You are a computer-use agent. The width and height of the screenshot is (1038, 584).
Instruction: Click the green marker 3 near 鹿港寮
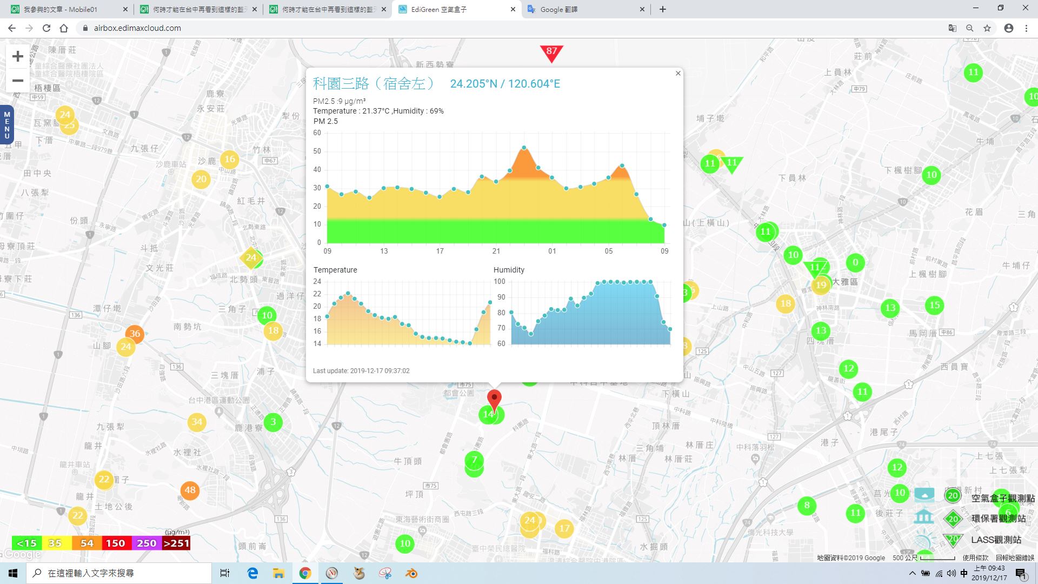tap(273, 422)
